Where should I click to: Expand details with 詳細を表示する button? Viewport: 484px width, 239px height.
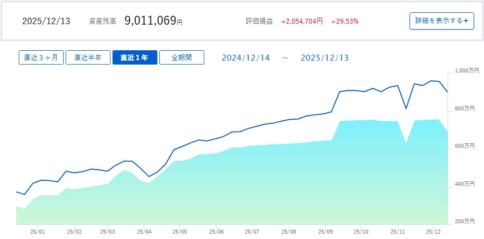[442, 21]
